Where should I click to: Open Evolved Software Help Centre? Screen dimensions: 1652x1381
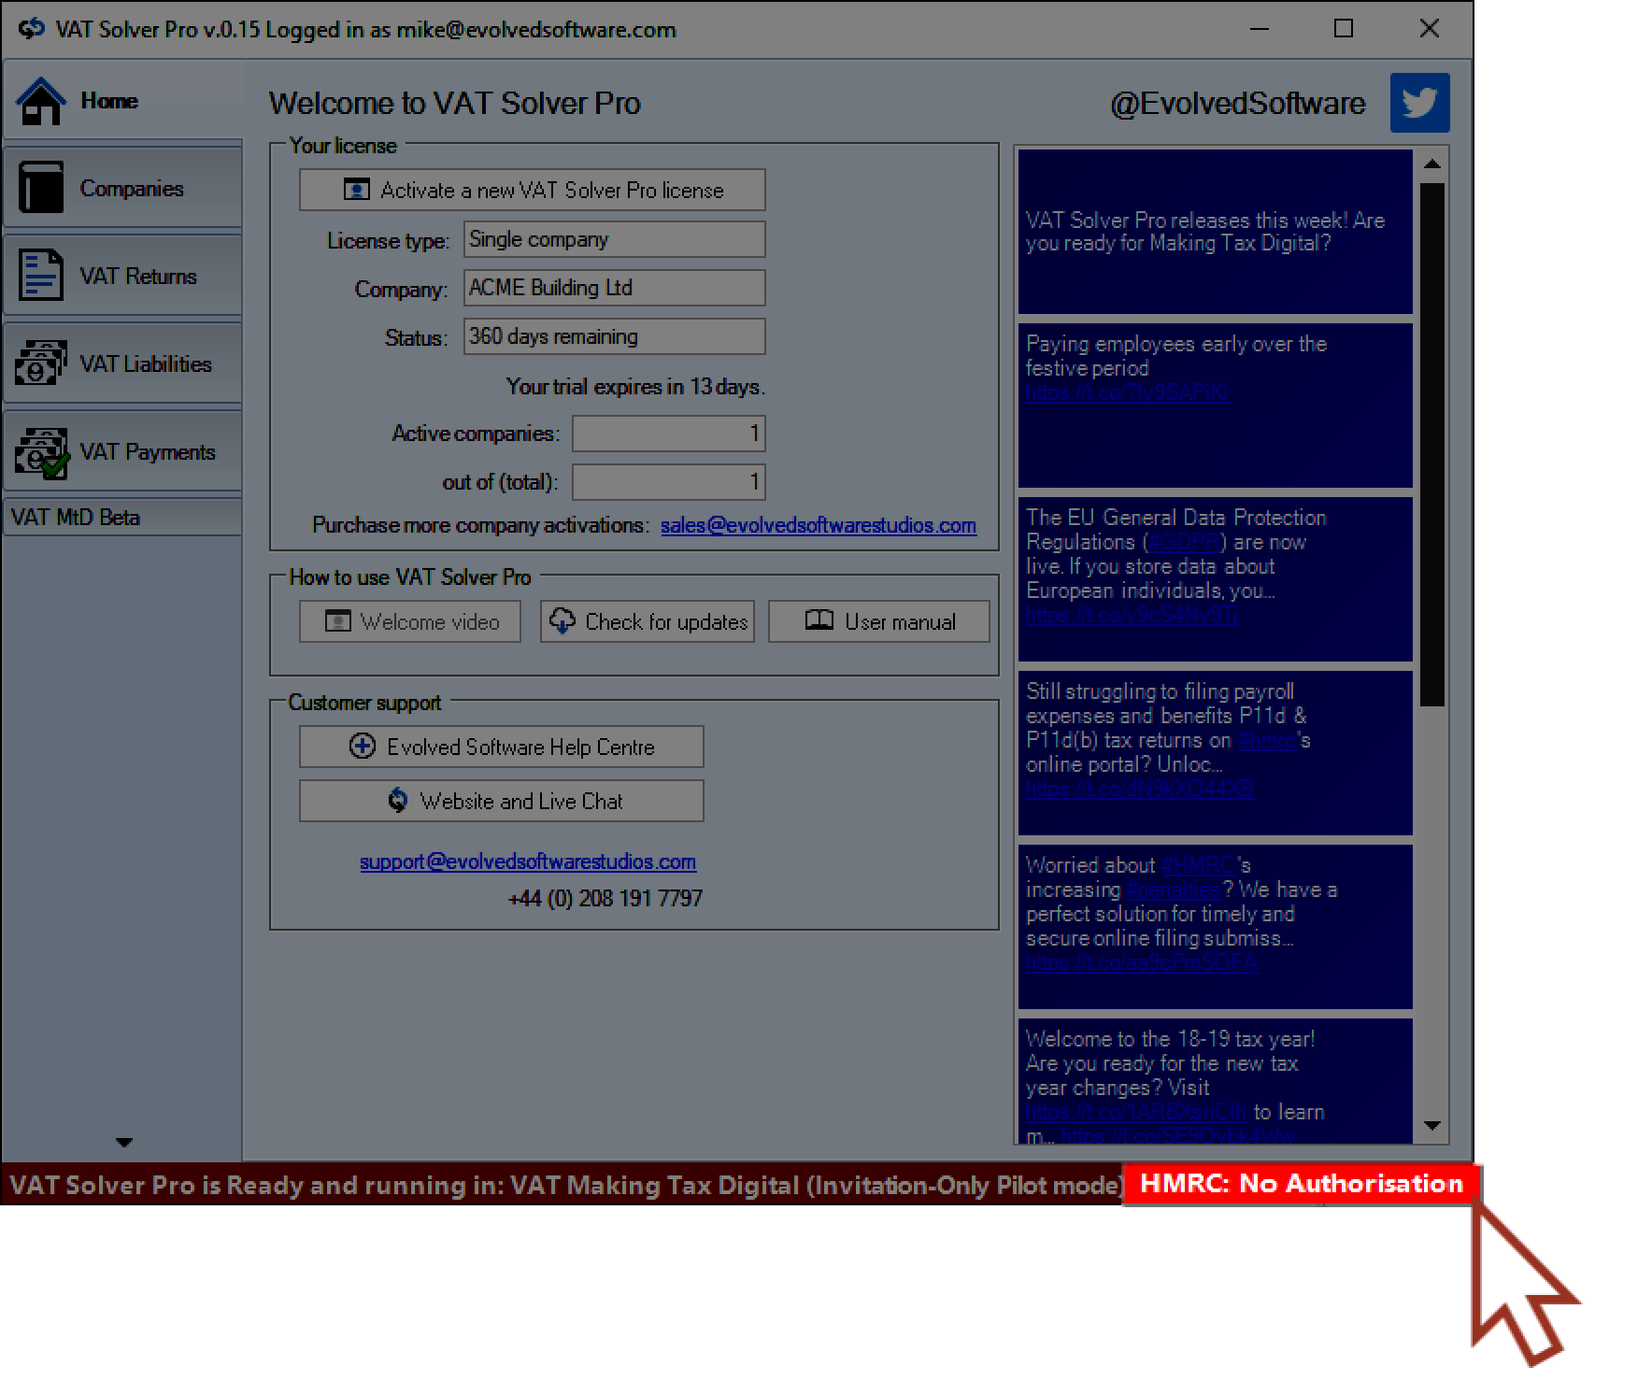tap(502, 747)
